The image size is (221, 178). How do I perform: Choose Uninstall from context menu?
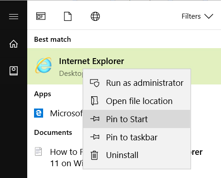[x=137, y=155]
